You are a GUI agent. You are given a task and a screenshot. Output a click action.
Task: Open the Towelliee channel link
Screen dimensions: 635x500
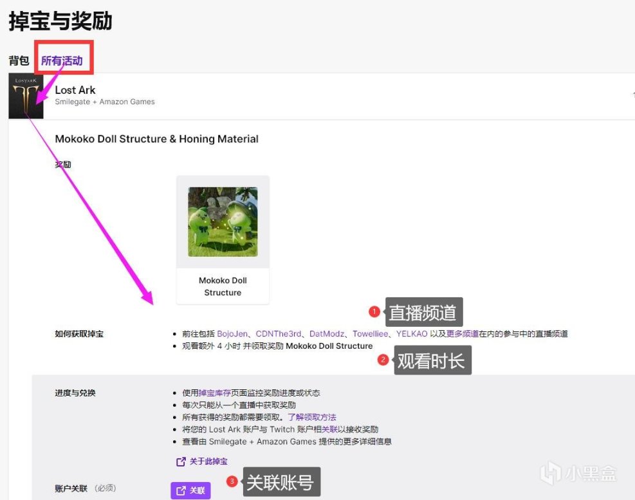point(370,334)
